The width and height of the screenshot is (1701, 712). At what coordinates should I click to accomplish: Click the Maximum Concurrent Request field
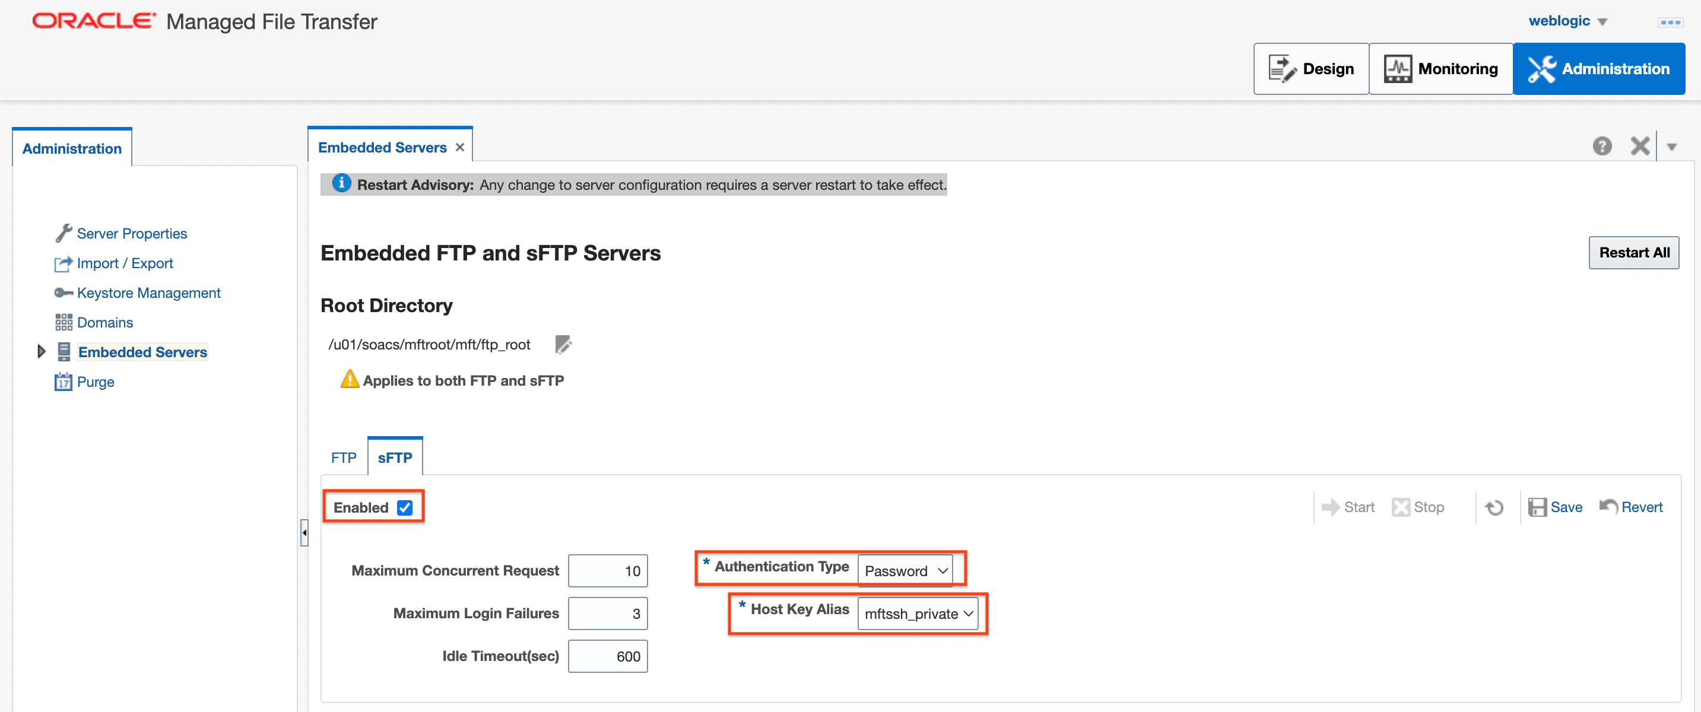click(x=608, y=570)
